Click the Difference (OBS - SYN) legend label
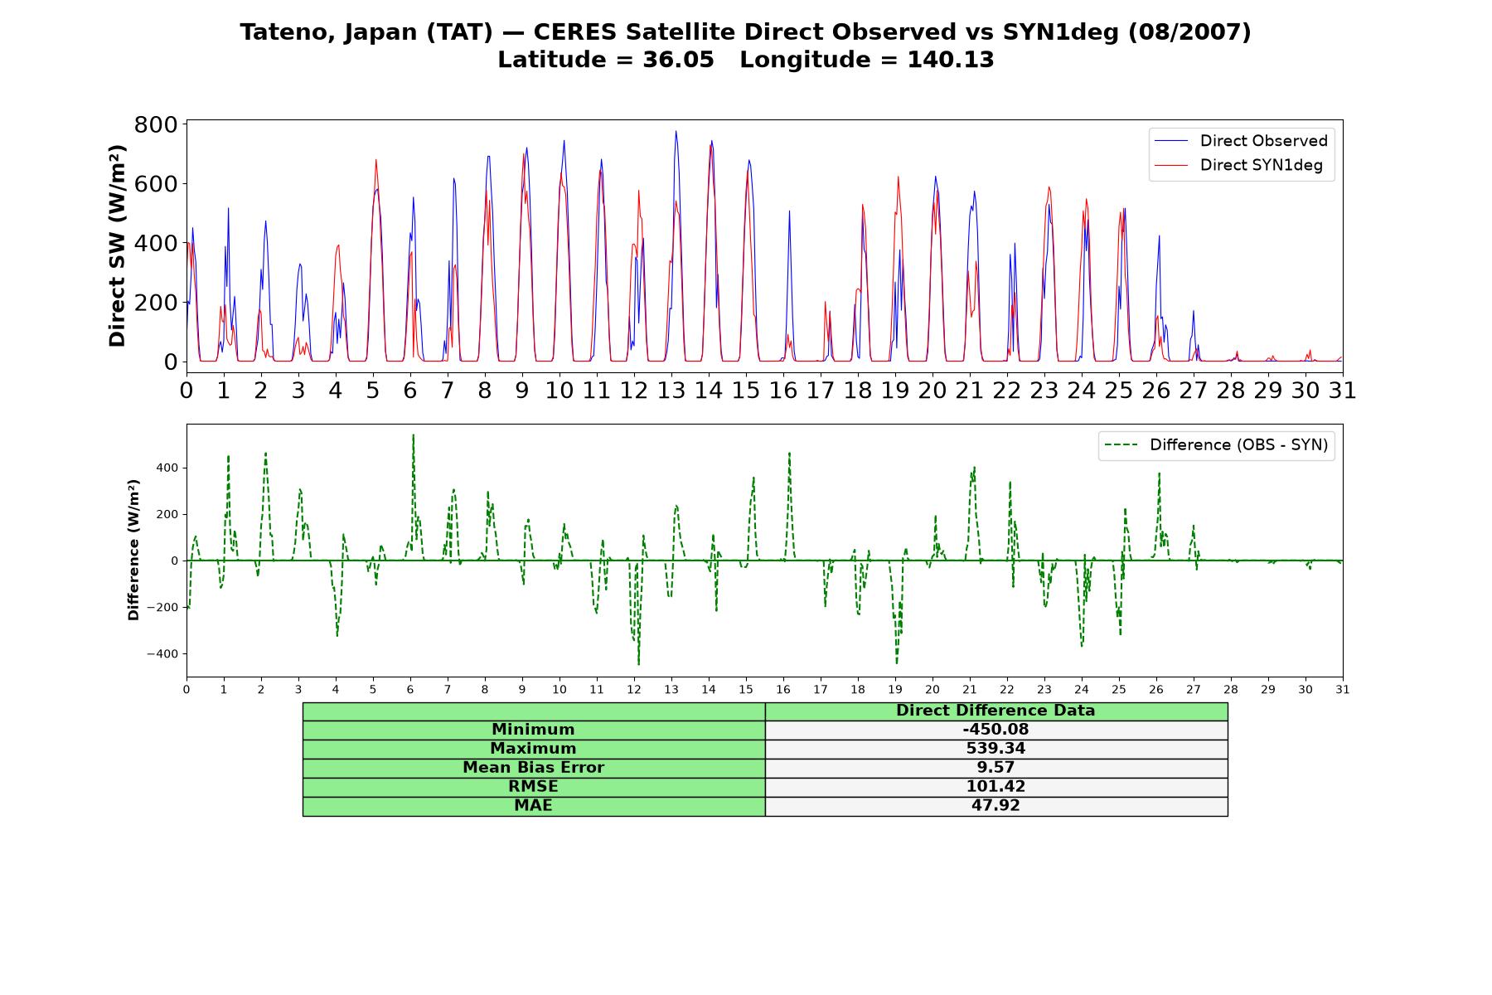The height and width of the screenshot is (995, 1492). pyautogui.click(x=1238, y=445)
